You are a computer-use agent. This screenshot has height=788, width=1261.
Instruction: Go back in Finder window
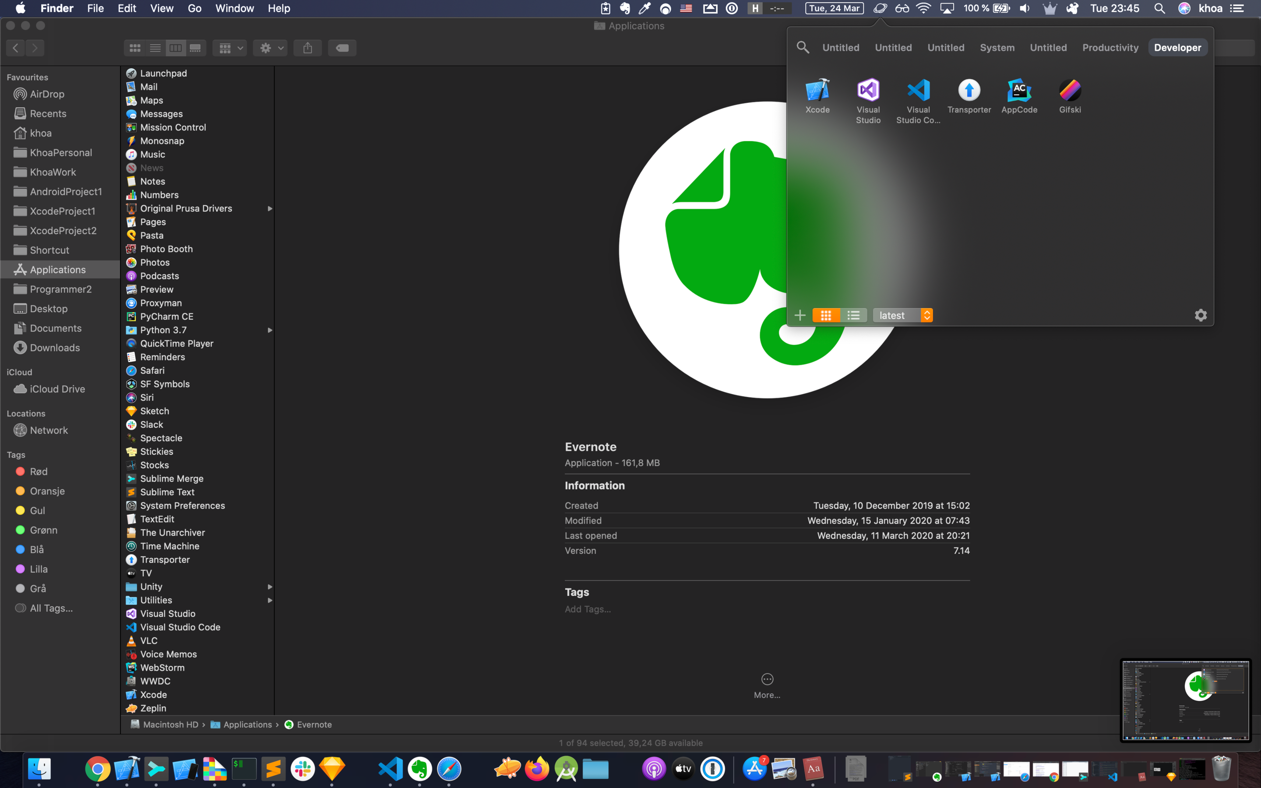[16, 48]
